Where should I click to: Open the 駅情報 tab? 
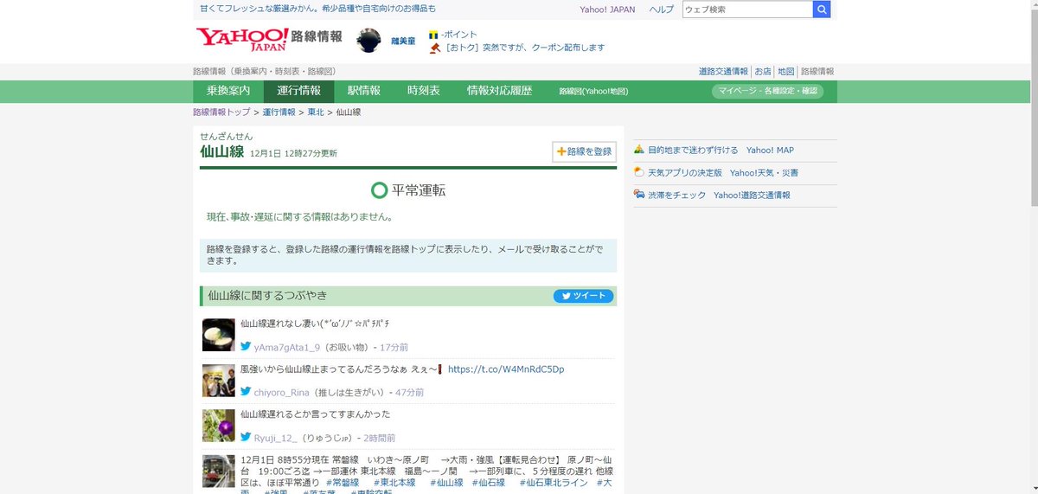364,91
